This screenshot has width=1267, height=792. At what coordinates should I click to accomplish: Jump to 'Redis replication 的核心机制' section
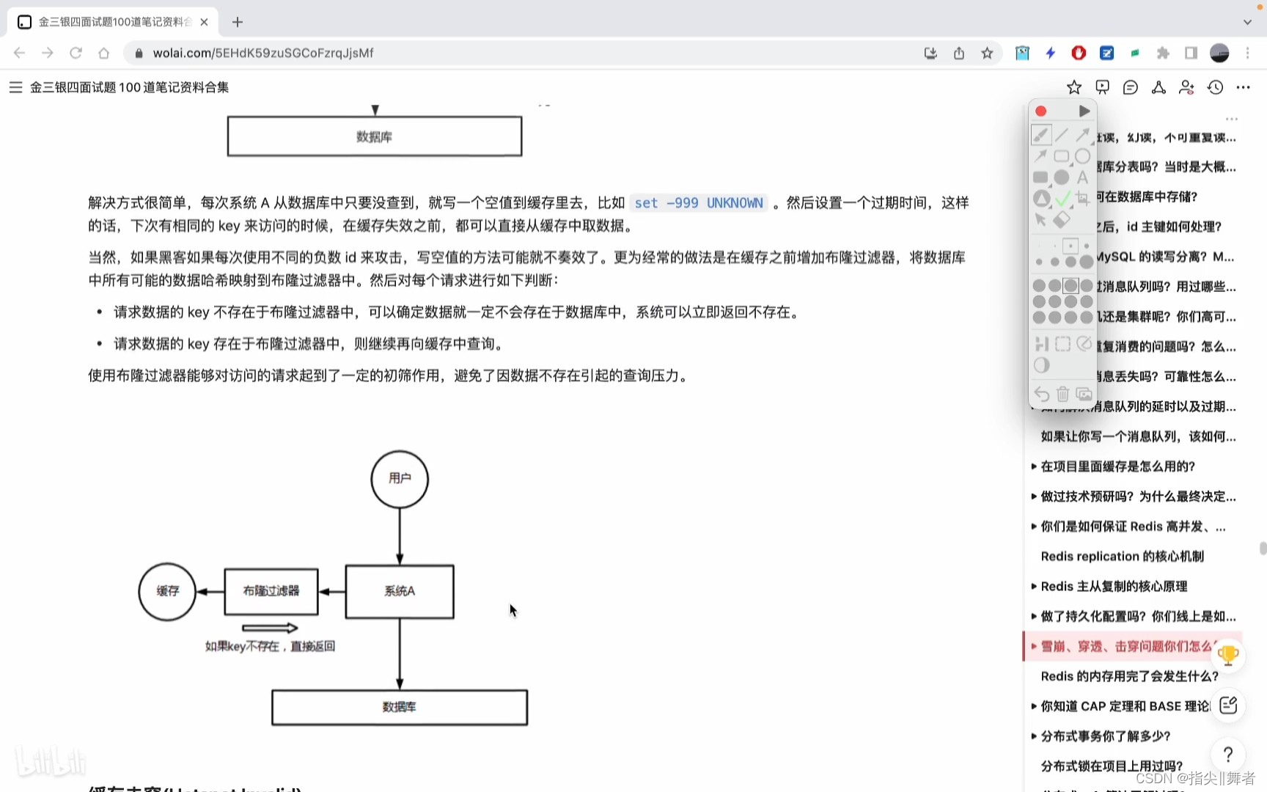(1123, 557)
